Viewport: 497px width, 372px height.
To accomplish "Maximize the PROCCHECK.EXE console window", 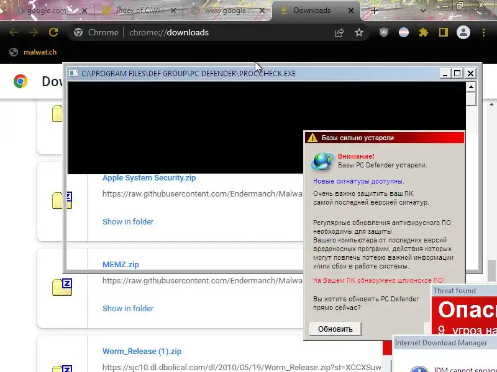I will click(x=457, y=73).
